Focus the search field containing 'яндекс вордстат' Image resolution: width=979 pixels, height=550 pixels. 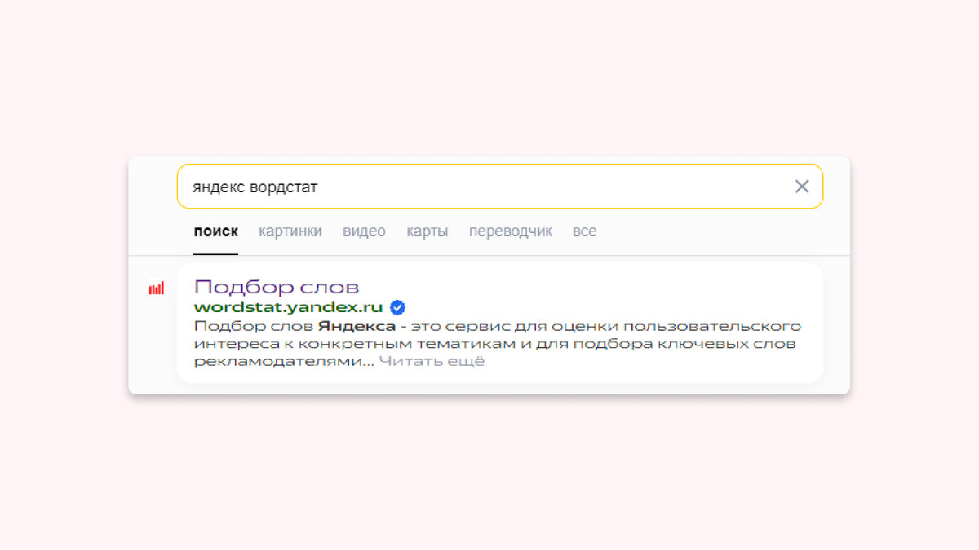500,187
